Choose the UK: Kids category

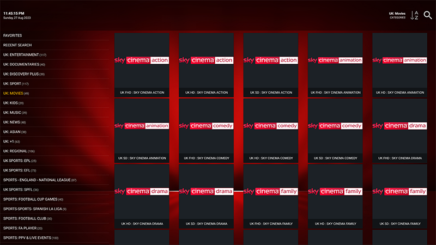14,103
